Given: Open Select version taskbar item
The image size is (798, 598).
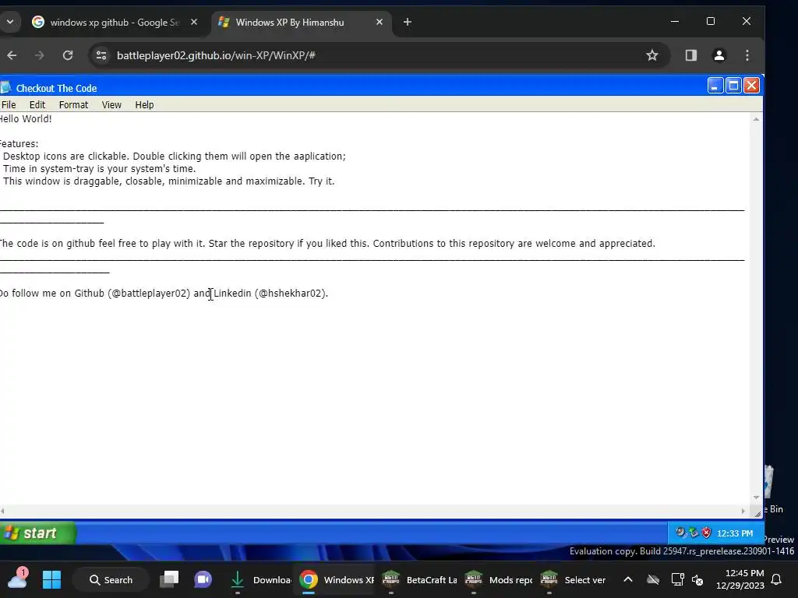Looking at the screenshot, I should pos(574,579).
